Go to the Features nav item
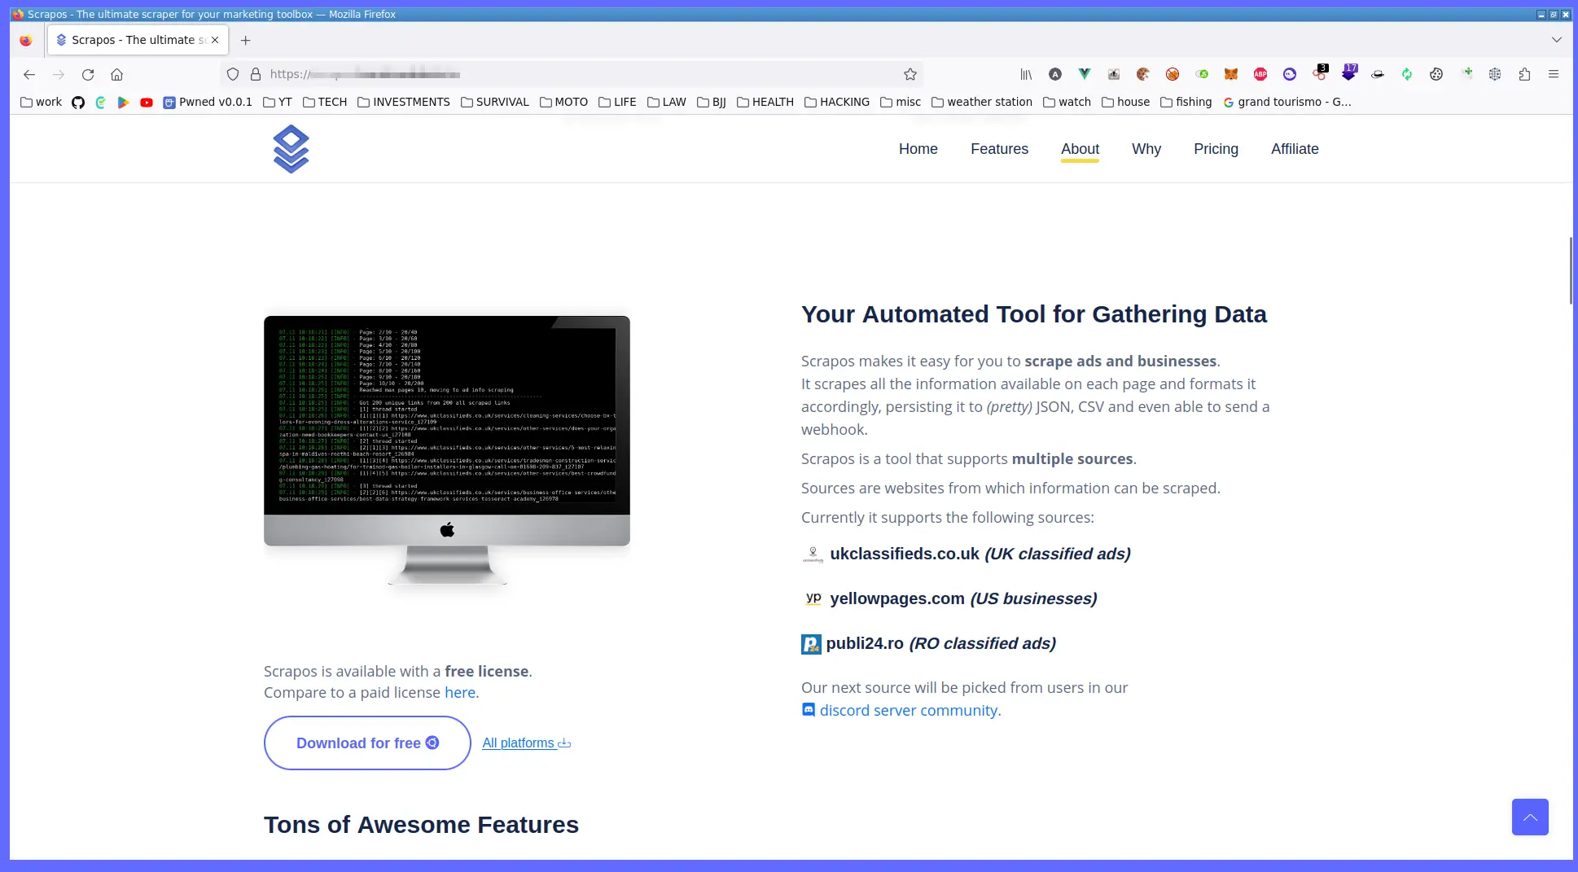1578x872 pixels. (999, 149)
